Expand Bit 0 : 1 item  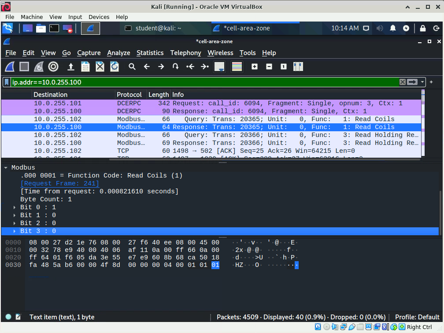[x=15, y=207]
